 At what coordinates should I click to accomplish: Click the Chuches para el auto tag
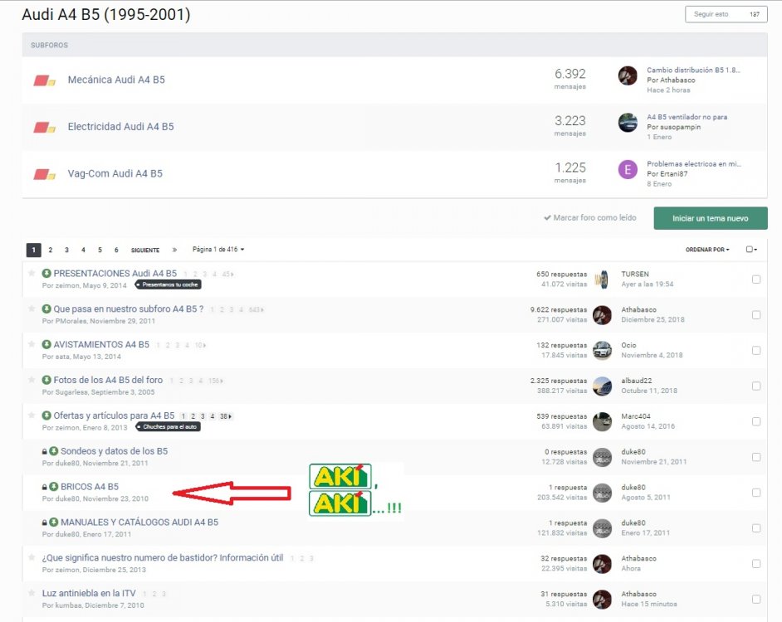click(168, 426)
